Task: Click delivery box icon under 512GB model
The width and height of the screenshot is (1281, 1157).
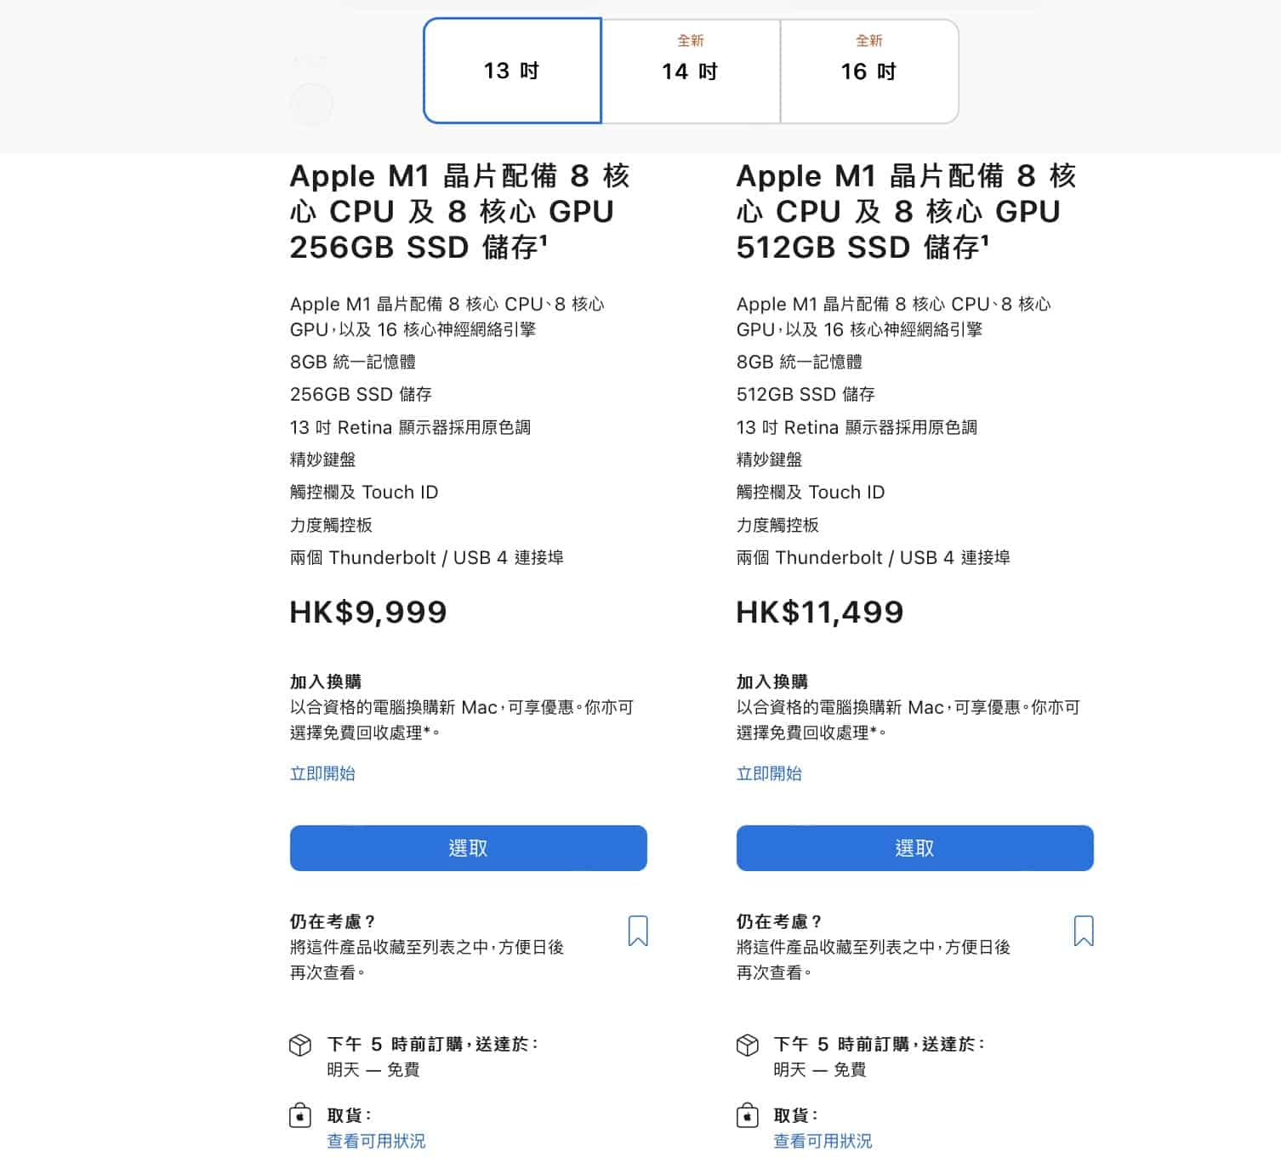Action: pos(747,1045)
